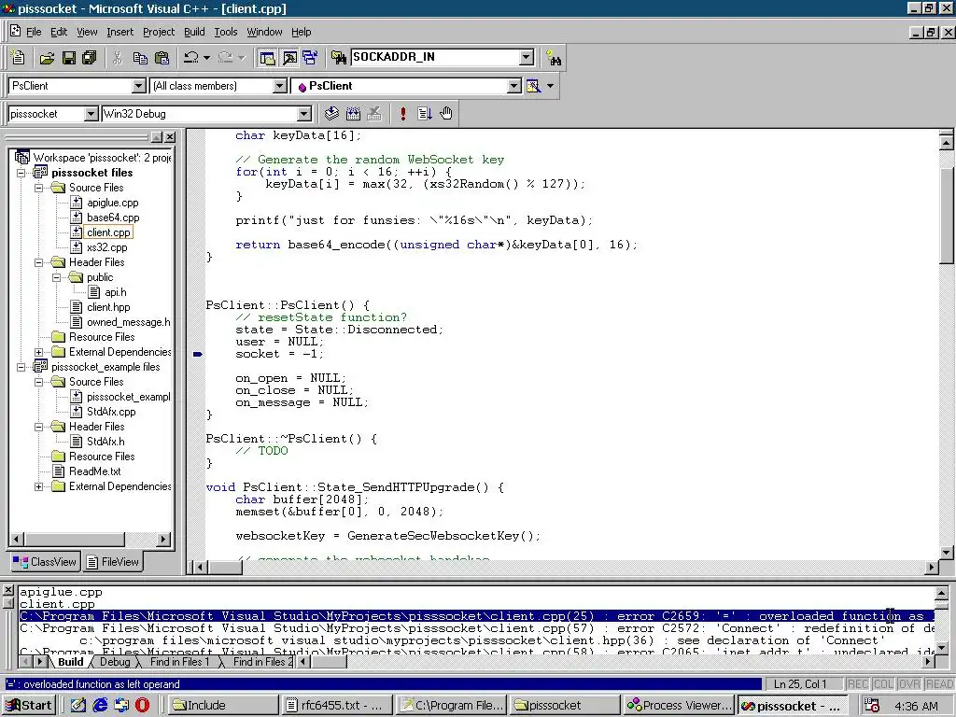Select the client.cpp(57) error C2572 line
Viewport: 956px width, 717px height.
point(477,628)
